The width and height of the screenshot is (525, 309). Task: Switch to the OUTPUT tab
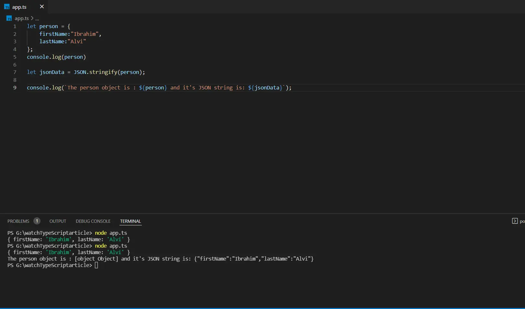pos(58,221)
